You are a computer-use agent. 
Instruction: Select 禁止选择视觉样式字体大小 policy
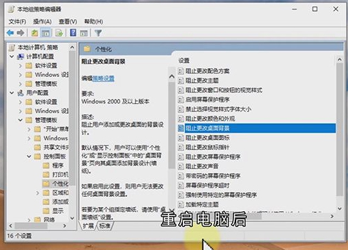click(218, 109)
